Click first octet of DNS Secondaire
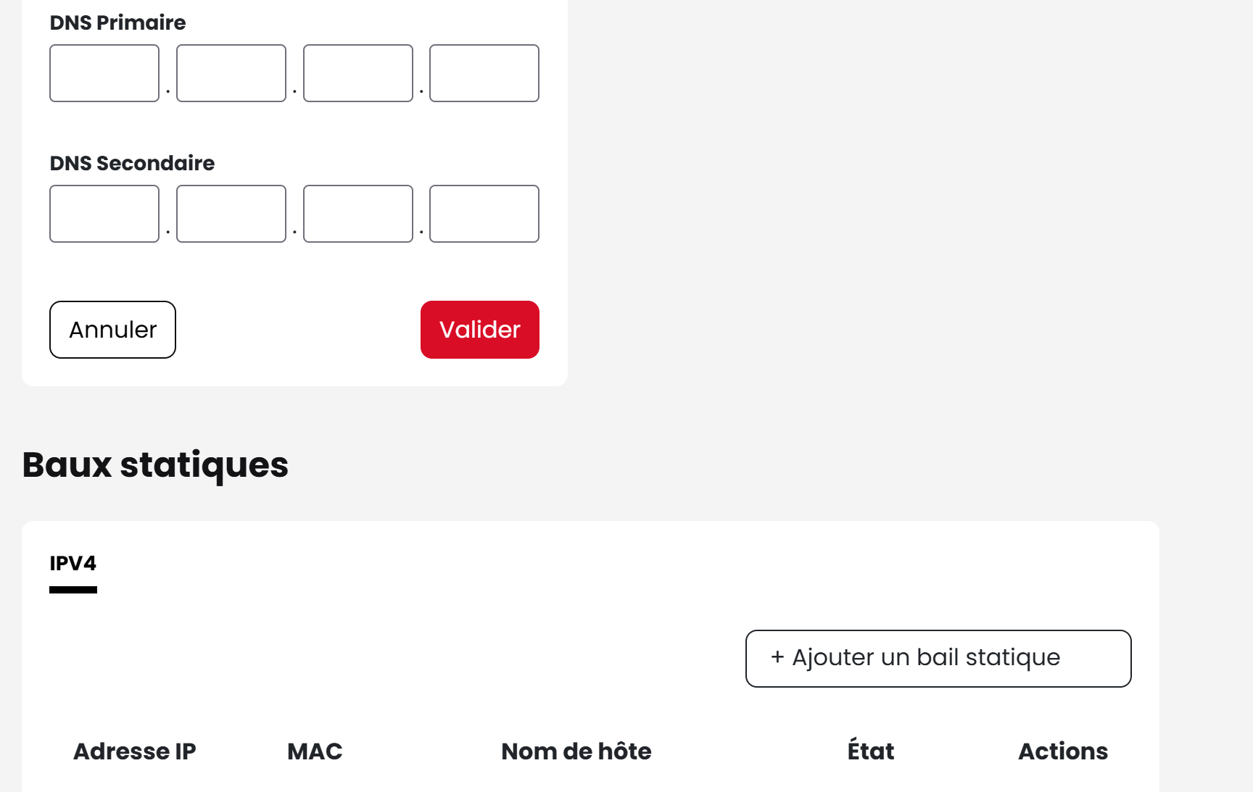Image resolution: width=1253 pixels, height=792 pixels. tap(104, 214)
